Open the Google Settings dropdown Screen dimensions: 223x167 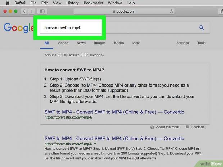click(x=182, y=43)
